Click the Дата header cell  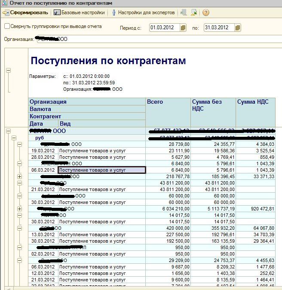43,123
